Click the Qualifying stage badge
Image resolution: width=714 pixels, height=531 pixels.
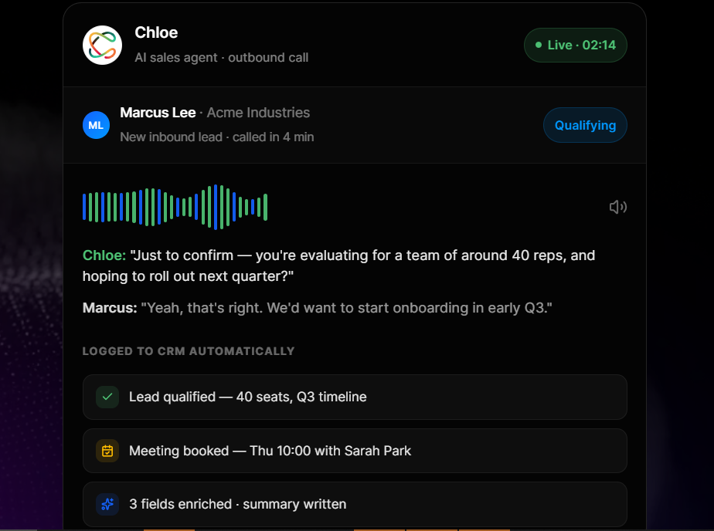tap(585, 125)
